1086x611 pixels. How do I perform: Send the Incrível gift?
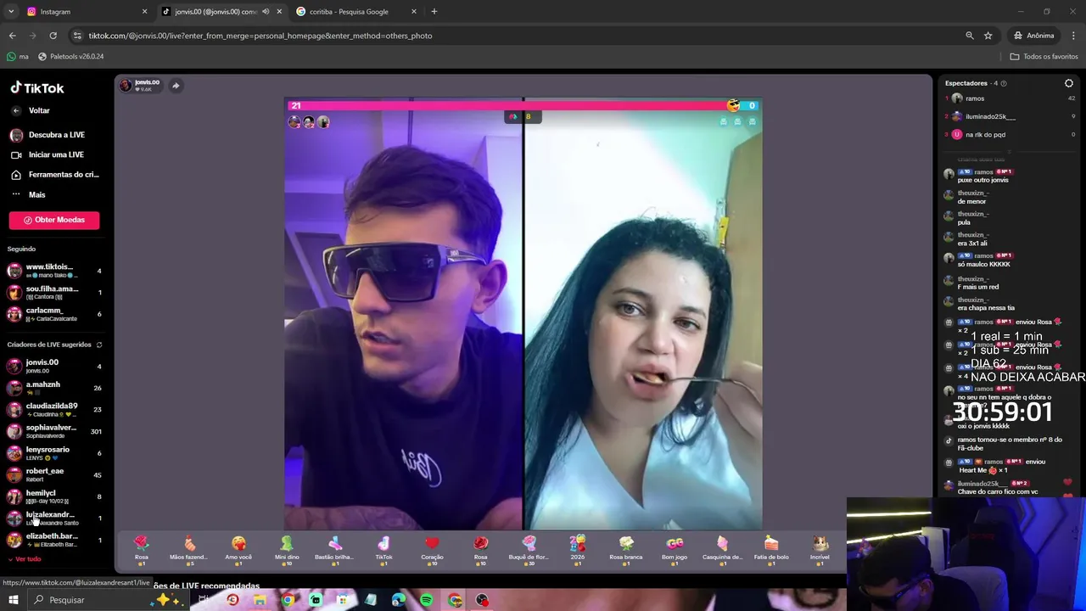pyautogui.click(x=820, y=550)
